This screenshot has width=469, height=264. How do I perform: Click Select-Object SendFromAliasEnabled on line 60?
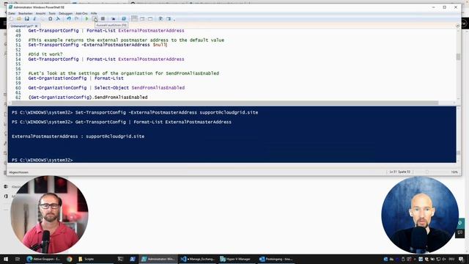click(139, 88)
